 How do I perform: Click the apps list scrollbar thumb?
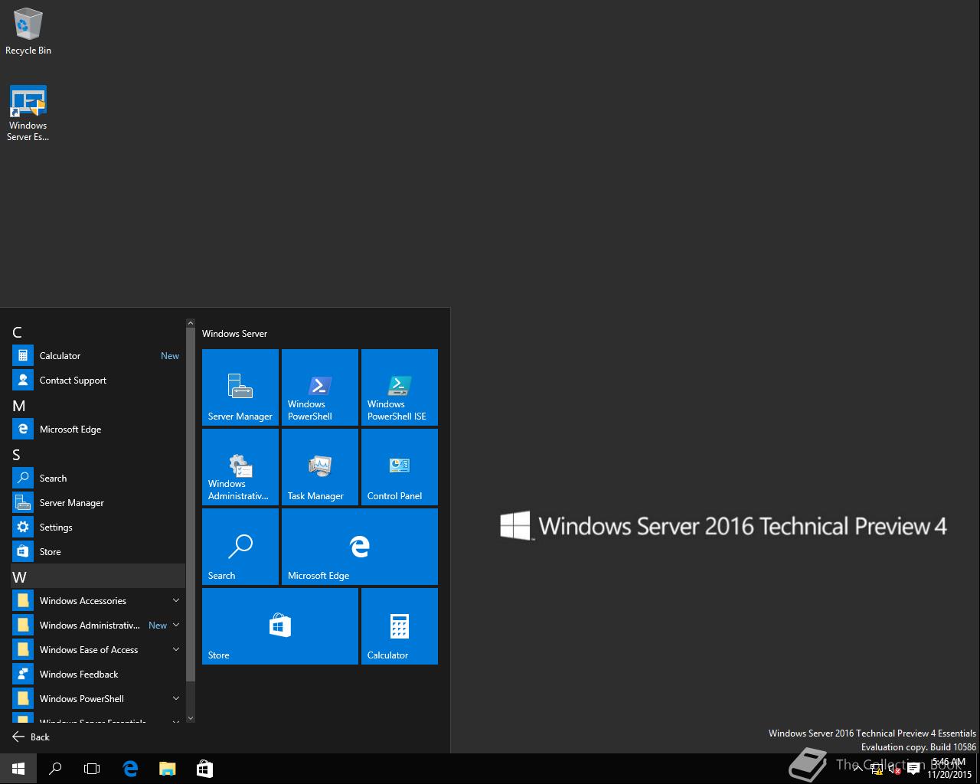point(191,505)
